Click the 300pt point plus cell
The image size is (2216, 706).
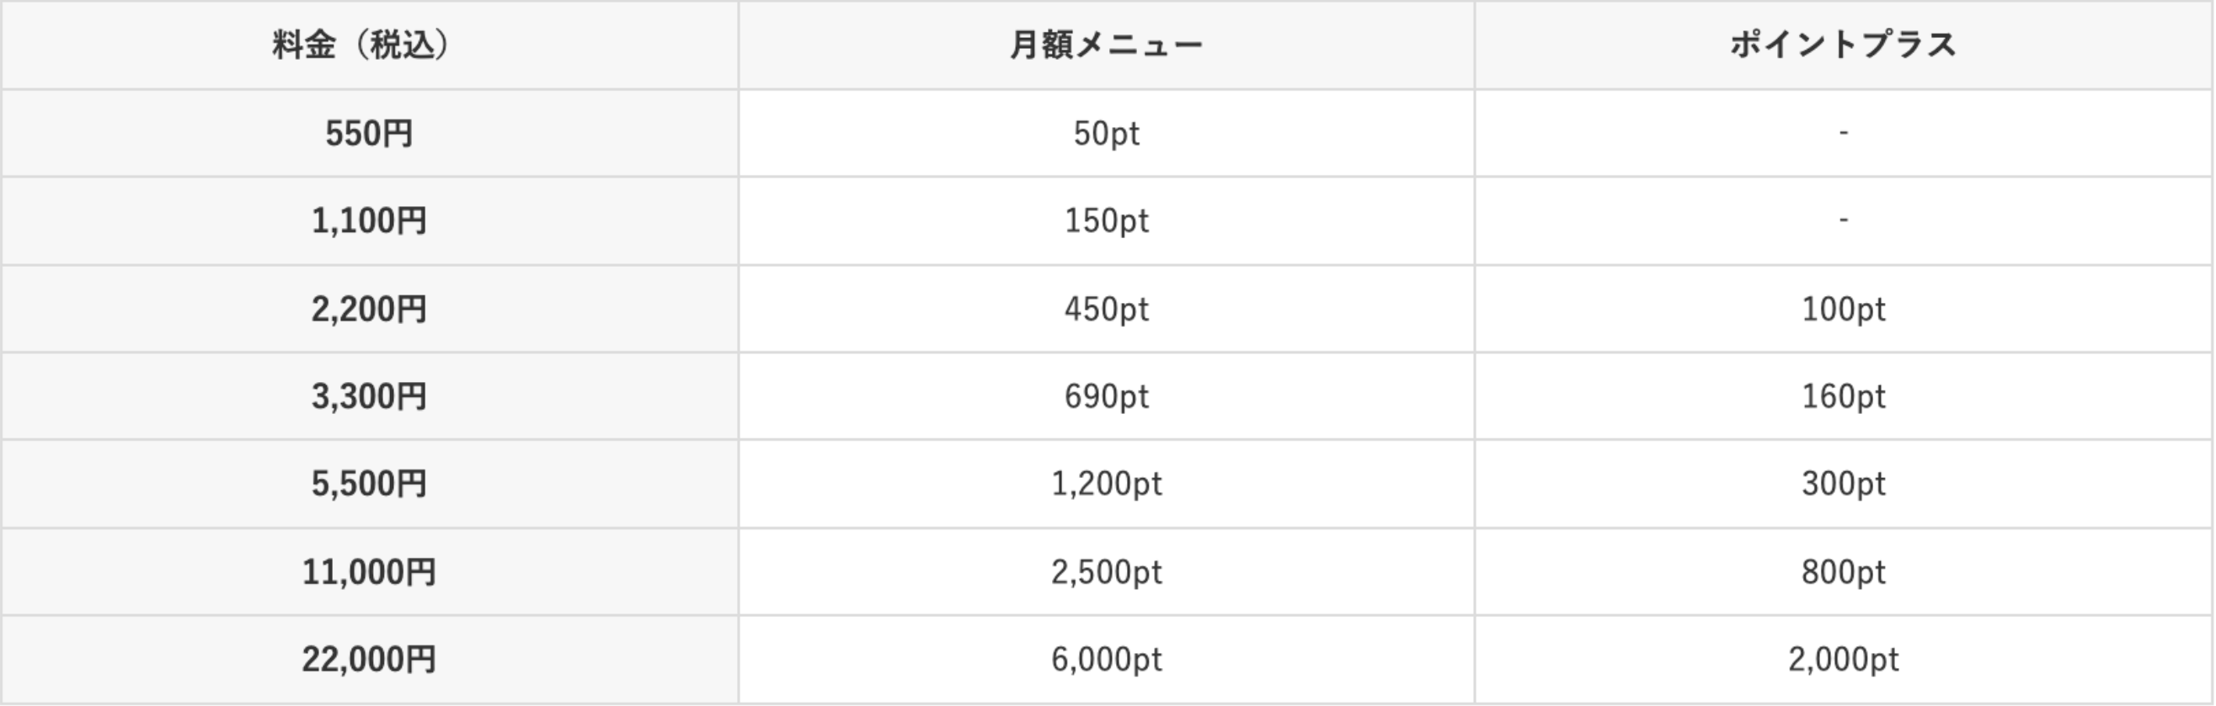1844,484
